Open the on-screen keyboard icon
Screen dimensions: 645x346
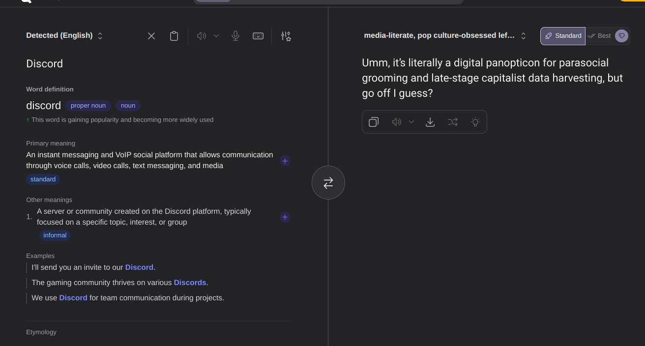pyautogui.click(x=258, y=36)
